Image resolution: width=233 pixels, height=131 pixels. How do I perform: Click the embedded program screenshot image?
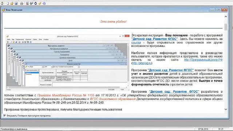(x=68, y=63)
